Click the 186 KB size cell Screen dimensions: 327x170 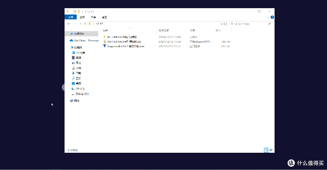pos(225,42)
